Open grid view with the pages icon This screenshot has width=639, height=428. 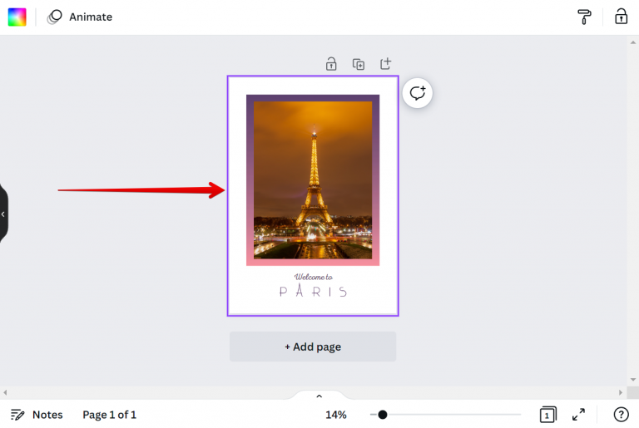pyautogui.click(x=547, y=415)
